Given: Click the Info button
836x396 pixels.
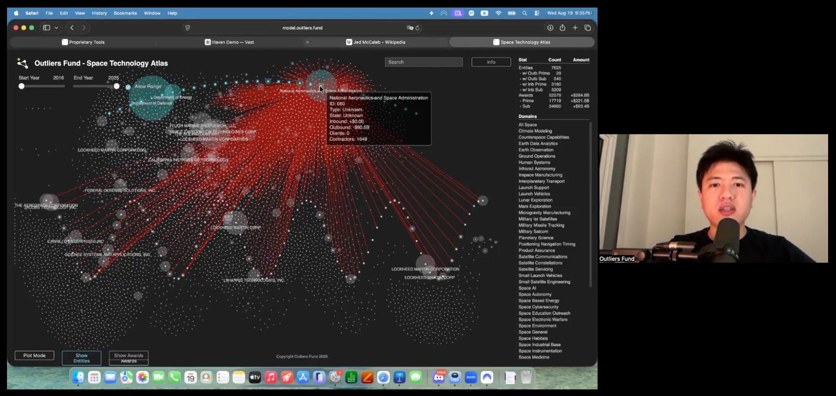Looking at the screenshot, I should pyautogui.click(x=491, y=62).
